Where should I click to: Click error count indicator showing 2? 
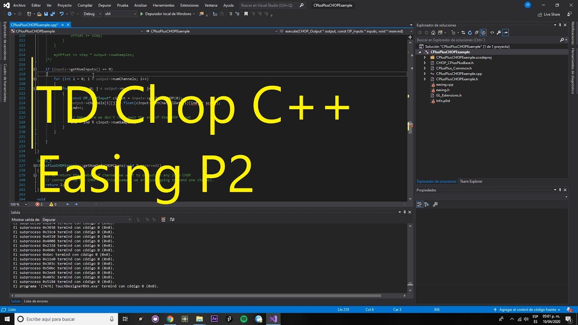click(39, 204)
